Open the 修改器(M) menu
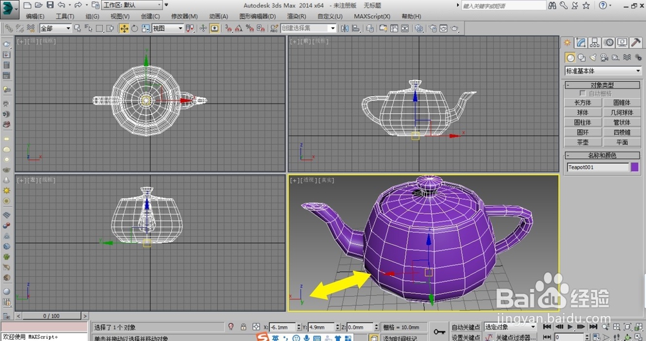The height and width of the screenshot is (341, 646). (x=185, y=17)
